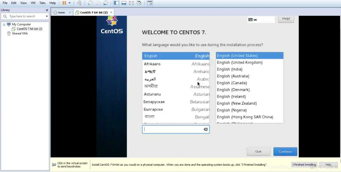
Task: Select English (United Kingdom) locale
Action: pyautogui.click(x=240, y=62)
